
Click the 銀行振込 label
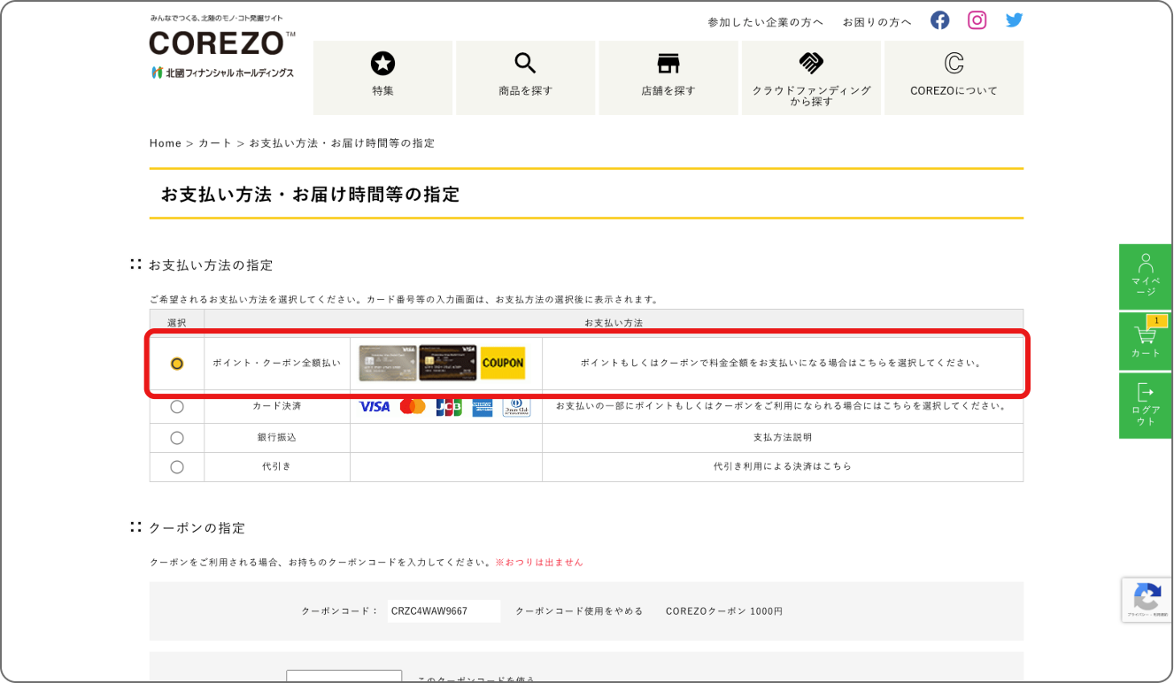(x=276, y=438)
